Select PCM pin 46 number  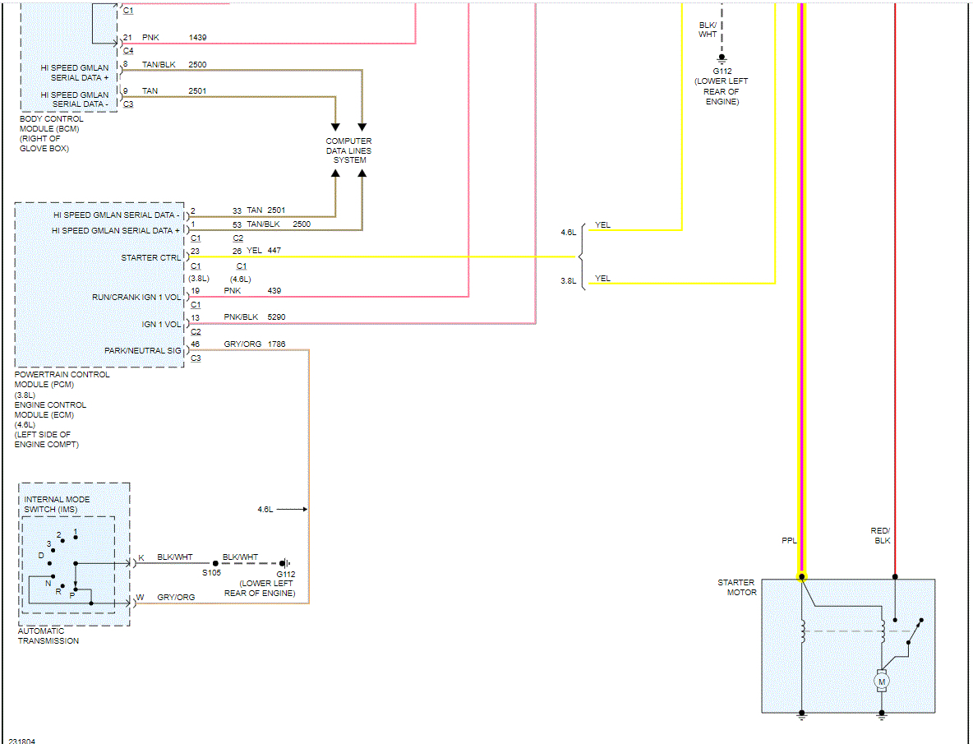(195, 344)
